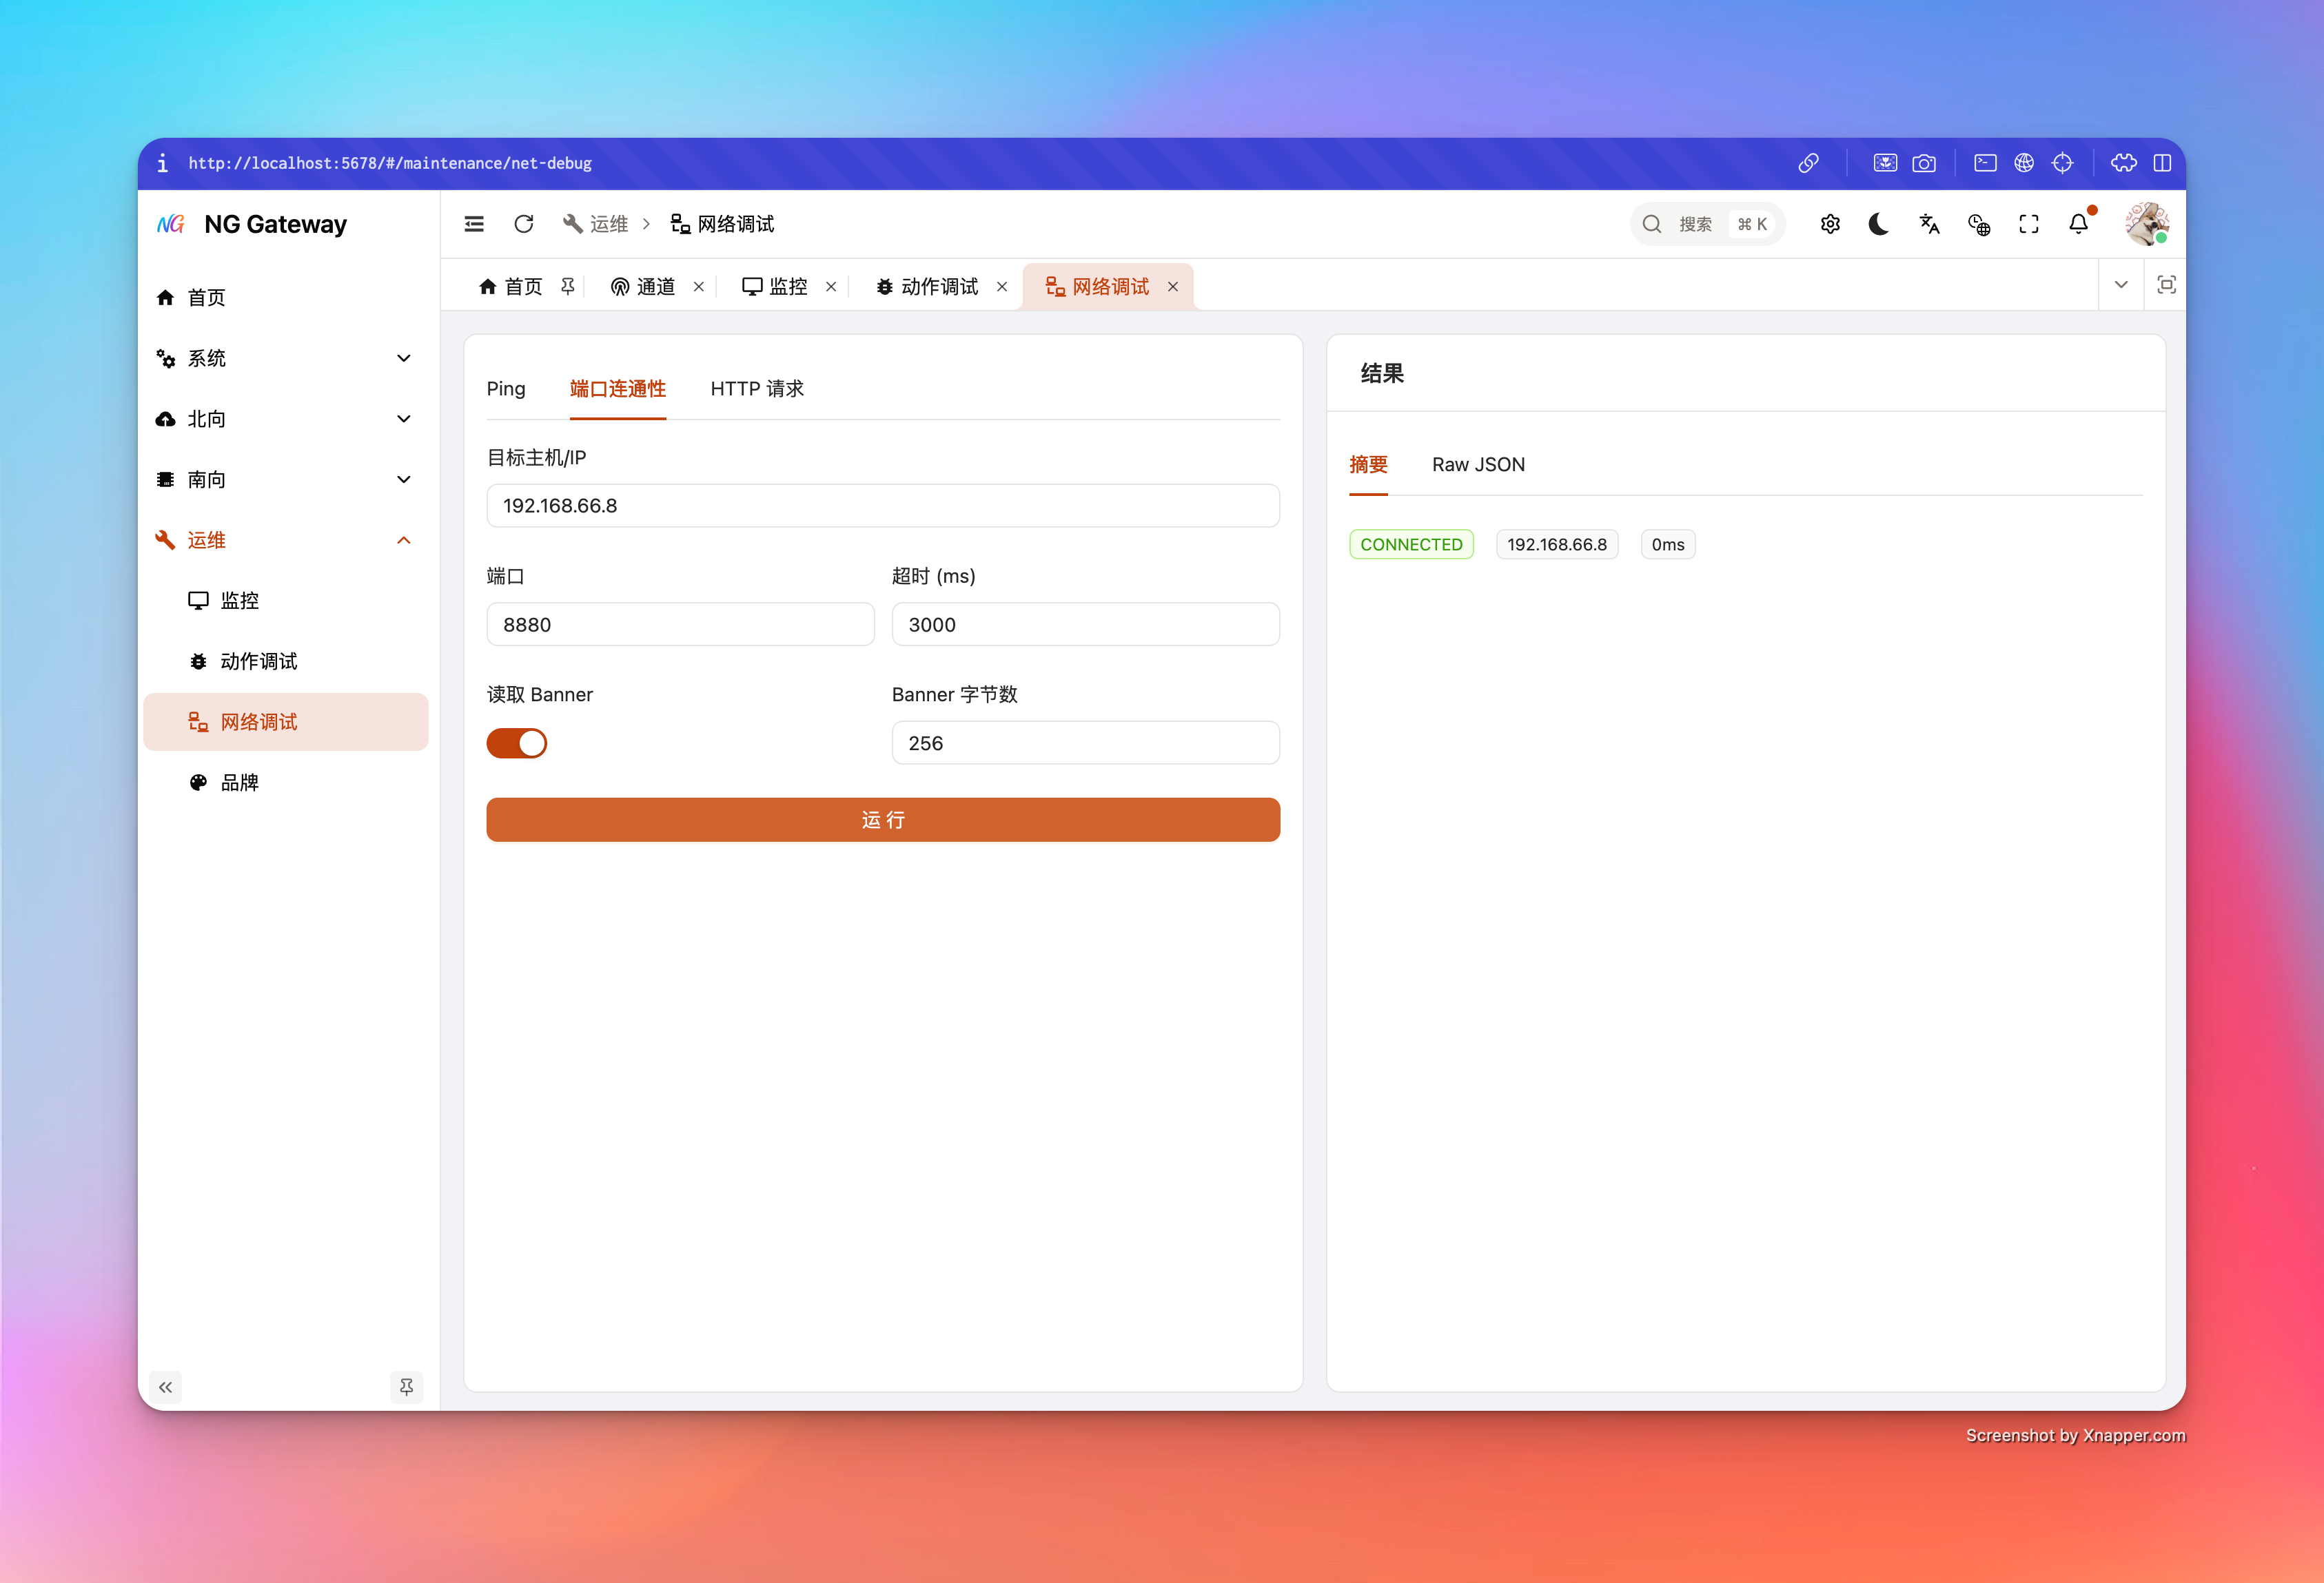Open the timezone globe-clock icon
This screenshot has height=1583, width=2324.
1978,224
